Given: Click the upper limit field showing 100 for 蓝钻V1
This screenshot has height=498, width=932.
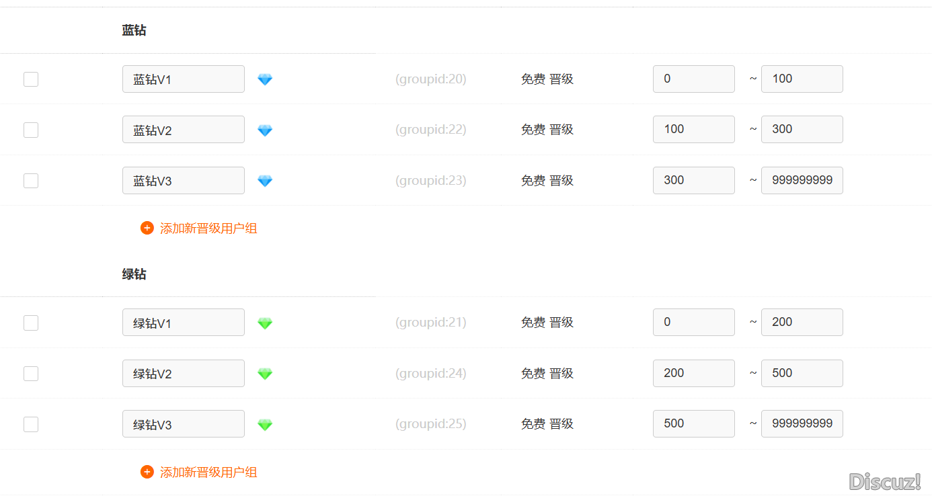Looking at the screenshot, I should tap(802, 79).
